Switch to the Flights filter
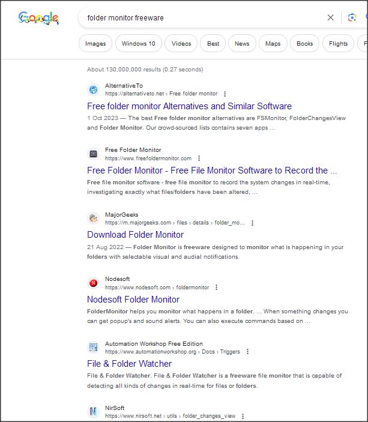 [338, 44]
